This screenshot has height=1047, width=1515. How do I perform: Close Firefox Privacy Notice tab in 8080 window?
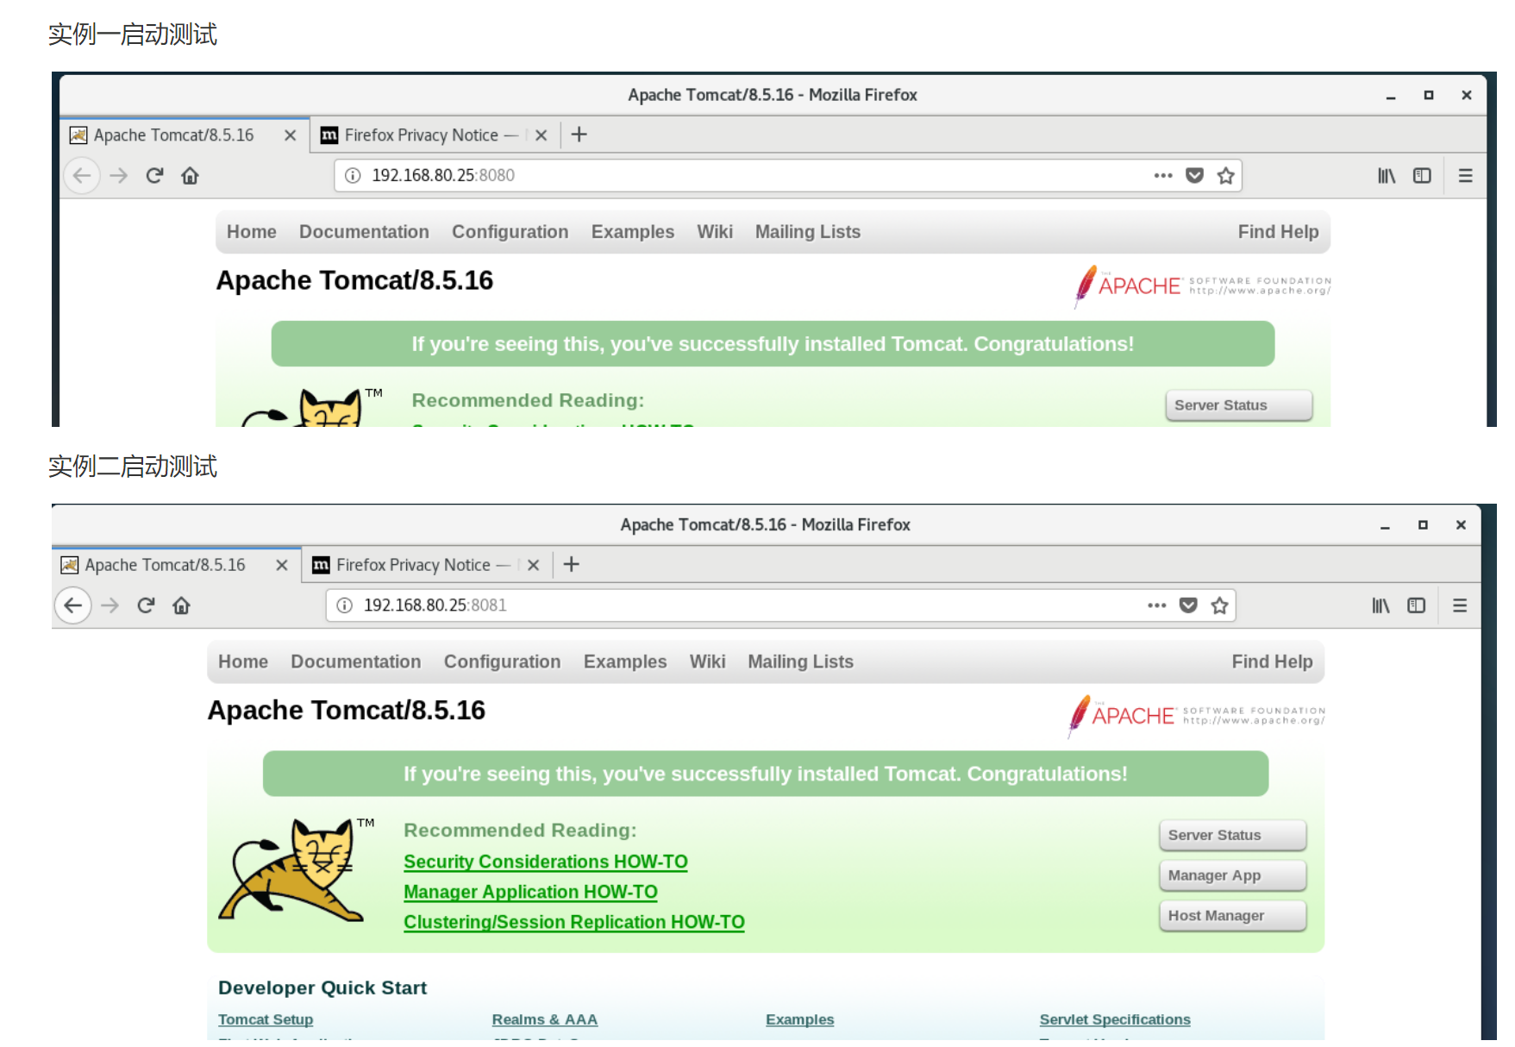pyautogui.click(x=541, y=135)
